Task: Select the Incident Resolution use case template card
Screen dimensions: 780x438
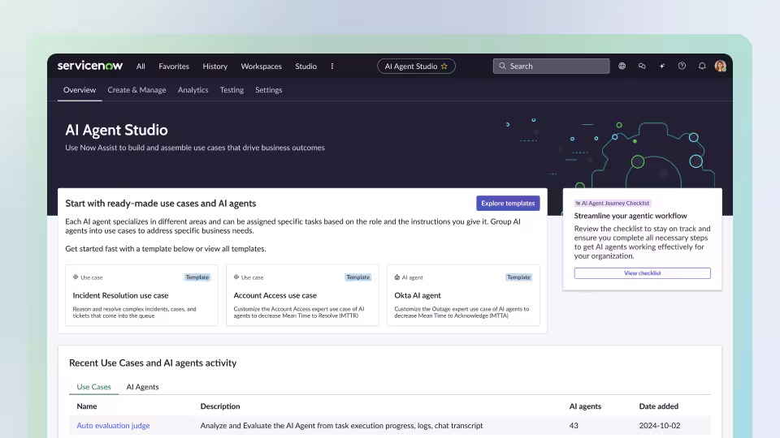Action: [141, 295]
